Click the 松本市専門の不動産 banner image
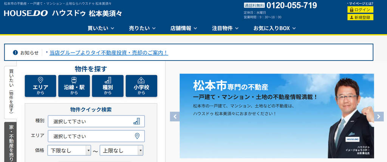The height and width of the screenshot is (162, 387). pos(277,116)
